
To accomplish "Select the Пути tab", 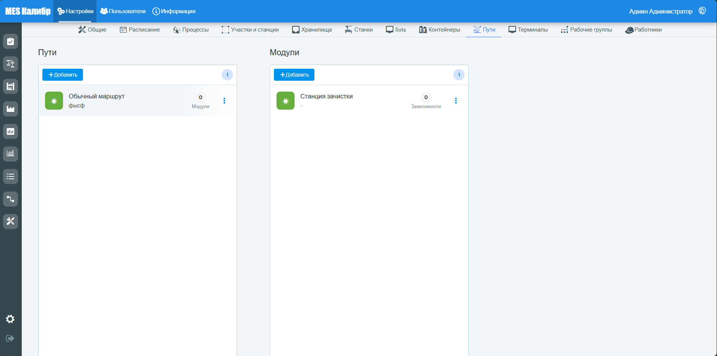I will coord(484,30).
